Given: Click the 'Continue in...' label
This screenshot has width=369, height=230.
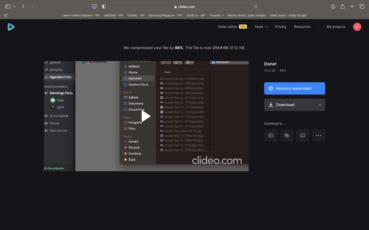Looking at the screenshot, I should pyautogui.click(x=275, y=123).
